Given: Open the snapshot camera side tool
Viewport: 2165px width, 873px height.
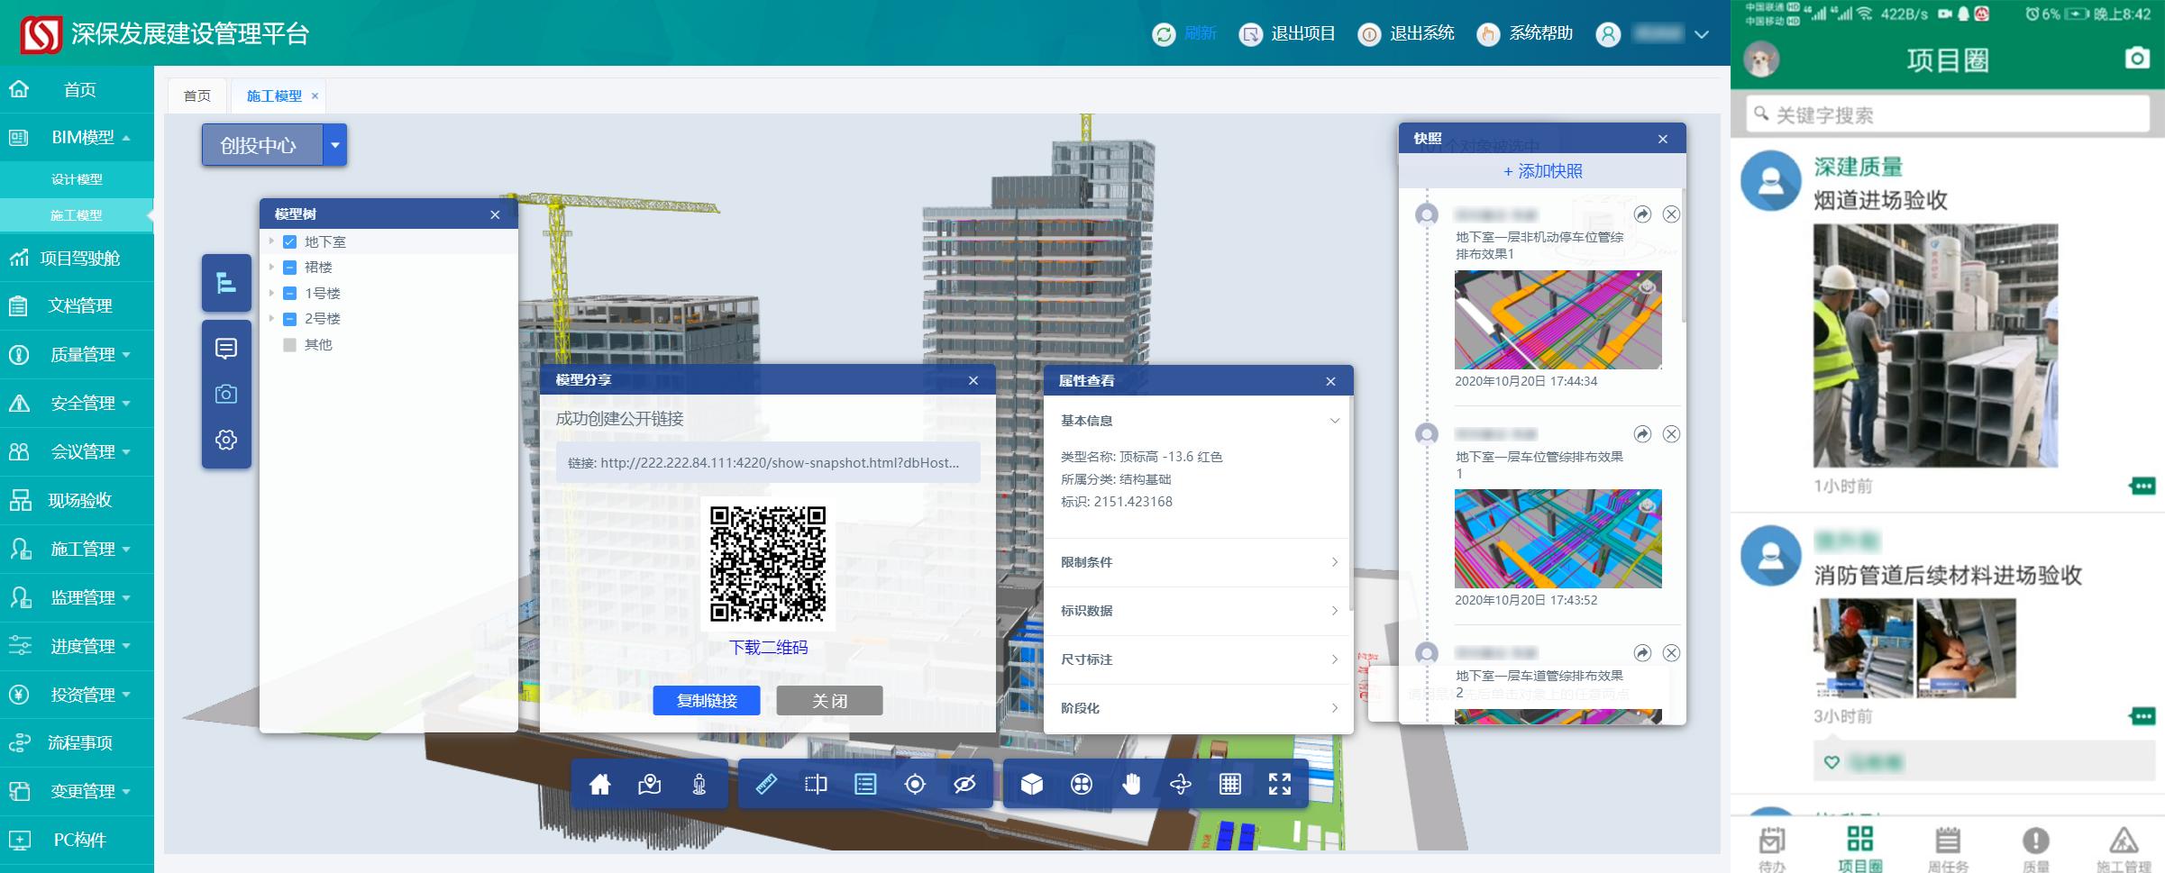Looking at the screenshot, I should 226,394.
